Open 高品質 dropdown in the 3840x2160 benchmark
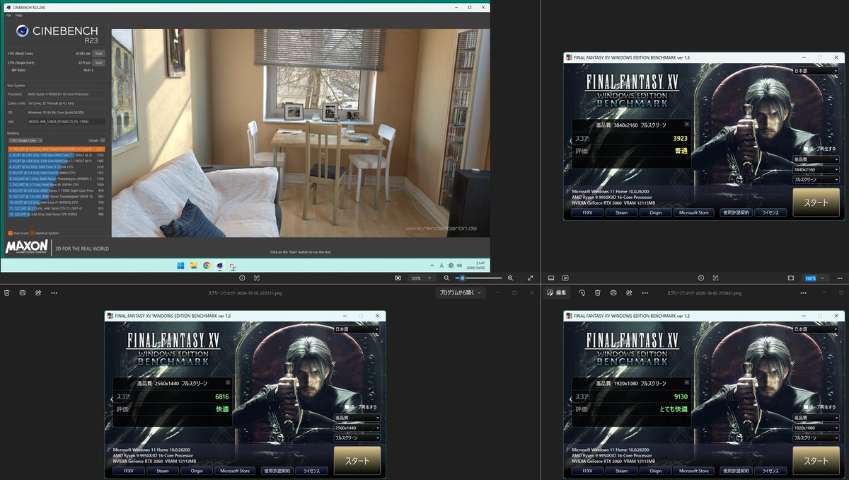Screen dimensions: 849x480 tap(815, 160)
